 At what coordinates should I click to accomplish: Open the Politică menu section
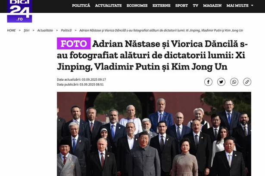pyautogui.click(x=81, y=6)
